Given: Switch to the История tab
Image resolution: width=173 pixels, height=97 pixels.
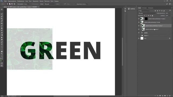Looking at the screenshot, I should pos(144,8).
